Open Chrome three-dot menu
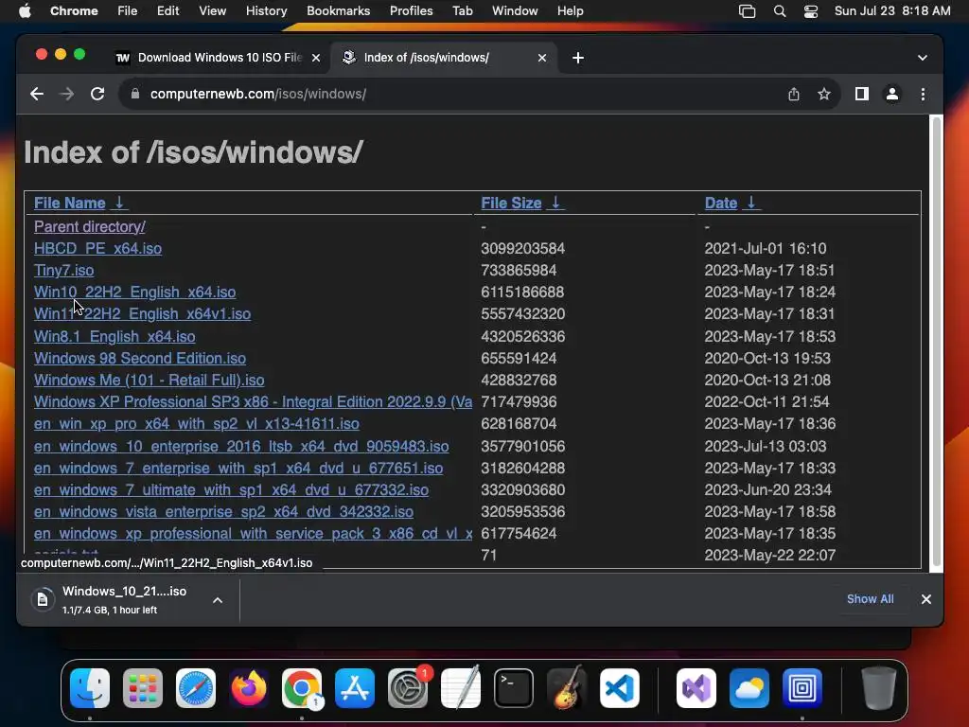This screenshot has height=727, width=969. [x=923, y=94]
